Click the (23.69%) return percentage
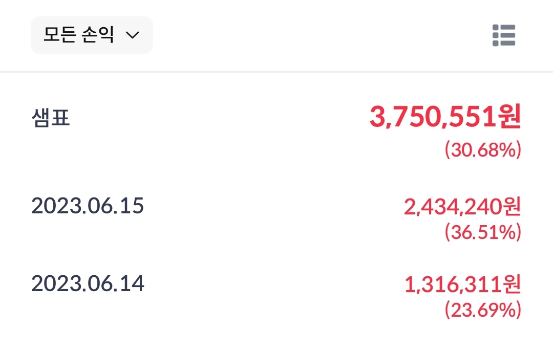This screenshot has height=352, width=553. tap(483, 310)
